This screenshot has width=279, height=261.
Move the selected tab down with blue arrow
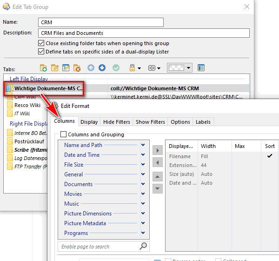[102, 68]
